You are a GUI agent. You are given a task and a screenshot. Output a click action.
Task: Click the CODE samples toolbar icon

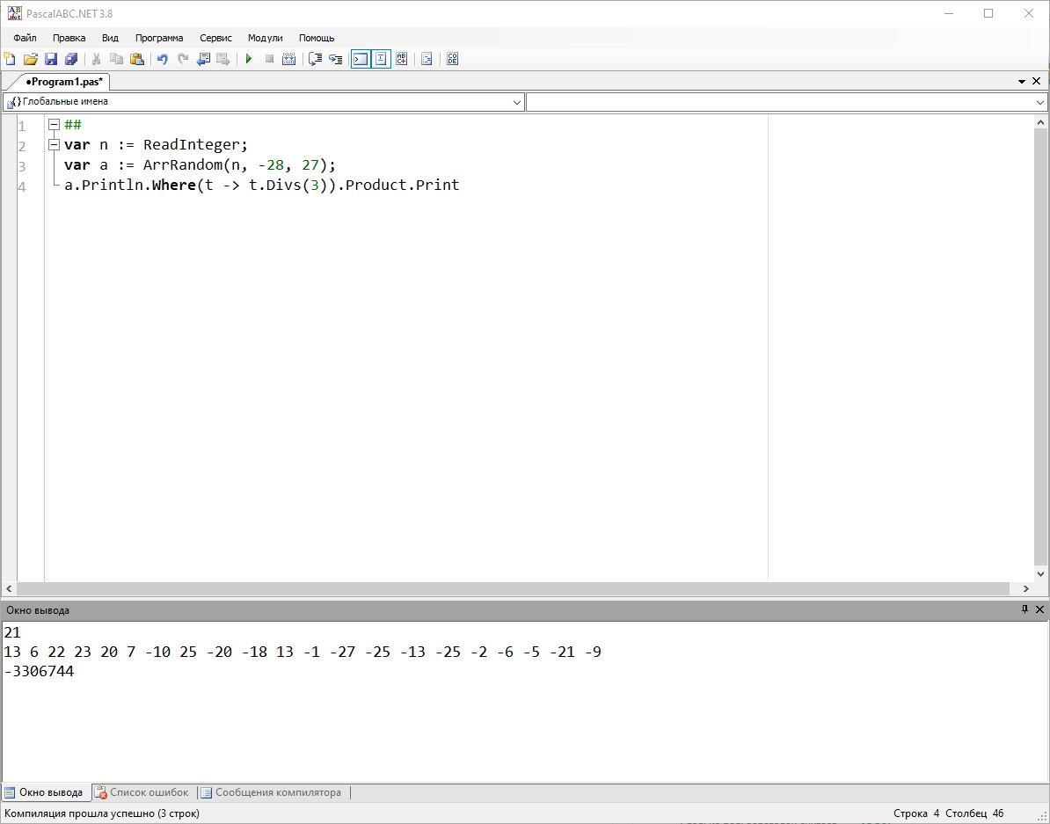(453, 59)
